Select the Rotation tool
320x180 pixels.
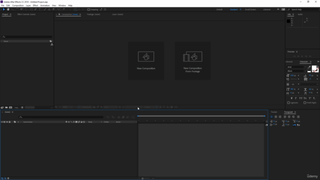pyautogui.click(x=17, y=9)
